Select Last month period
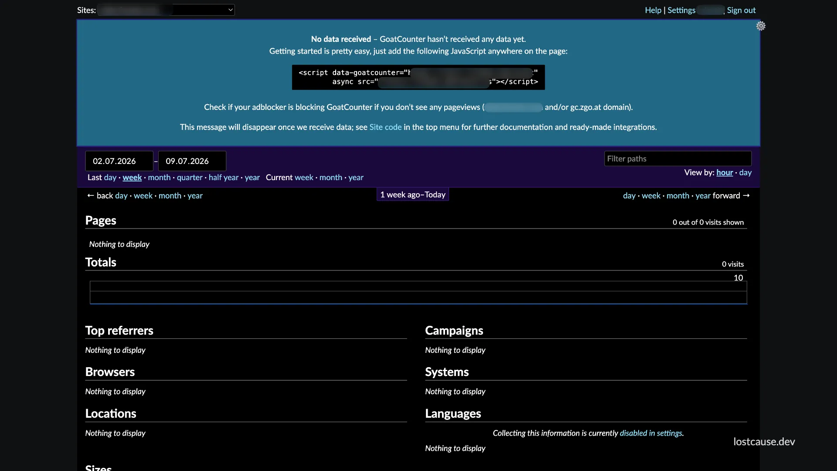Screen dimensions: 837x471 (x=159, y=177)
